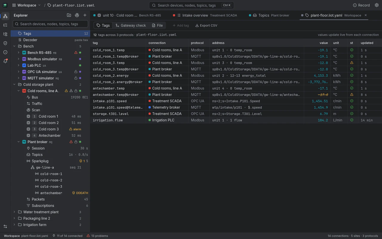
Task: Expand the Water treatment plant folder
Action: point(14,212)
